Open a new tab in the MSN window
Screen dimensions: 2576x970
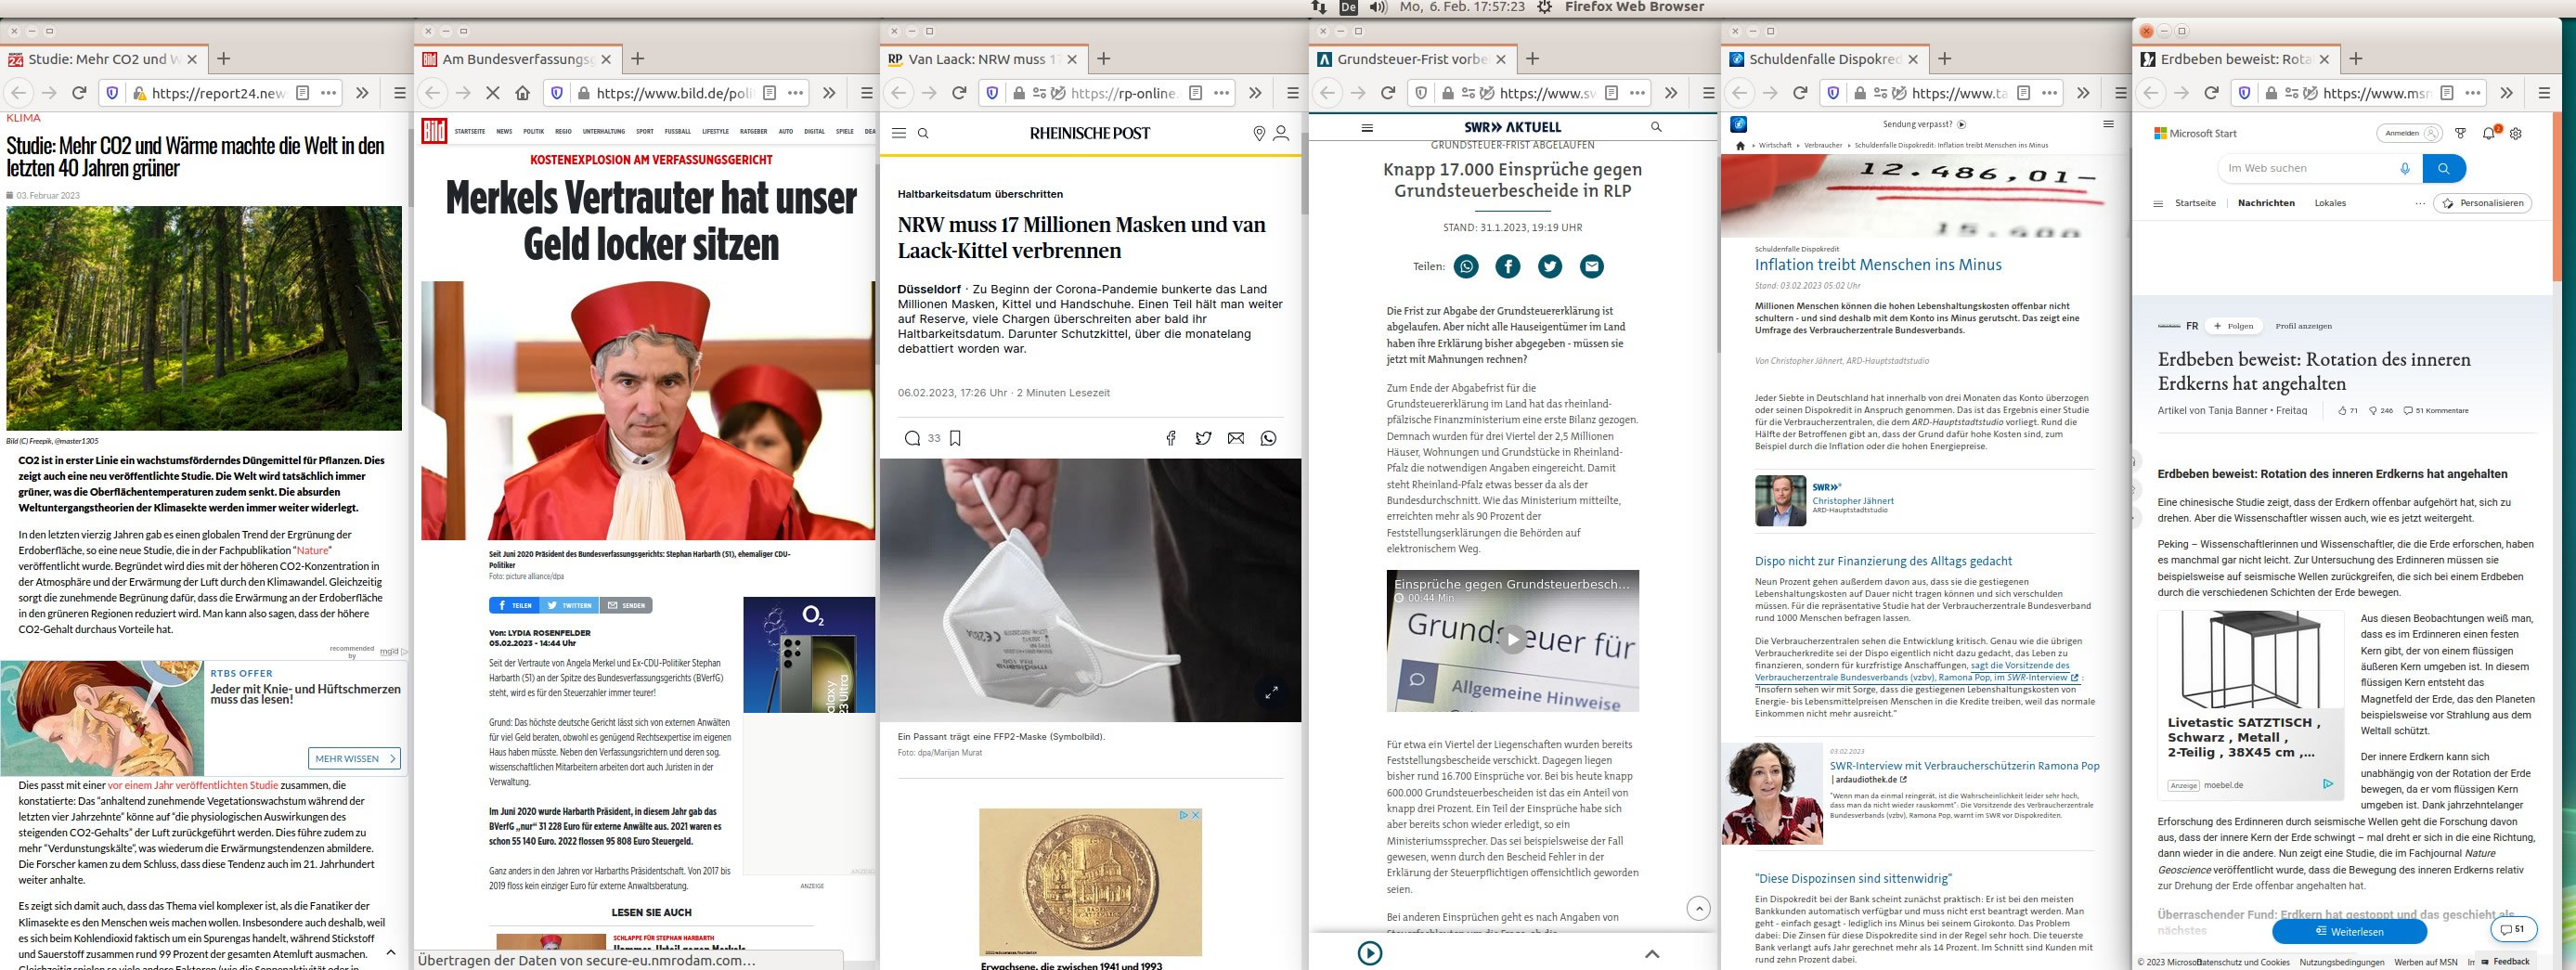[x=2356, y=59]
